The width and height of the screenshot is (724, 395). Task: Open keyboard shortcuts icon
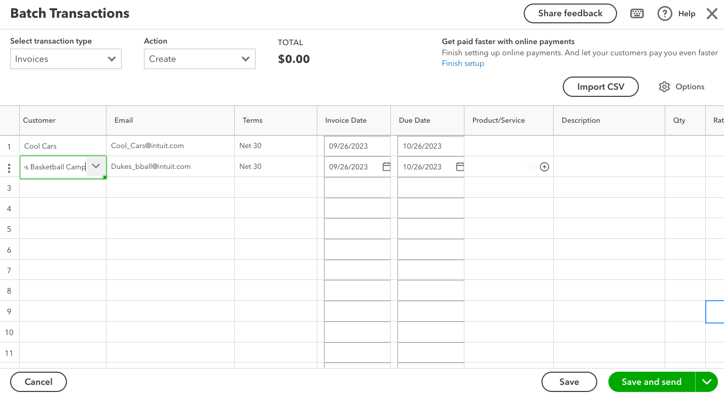(637, 14)
